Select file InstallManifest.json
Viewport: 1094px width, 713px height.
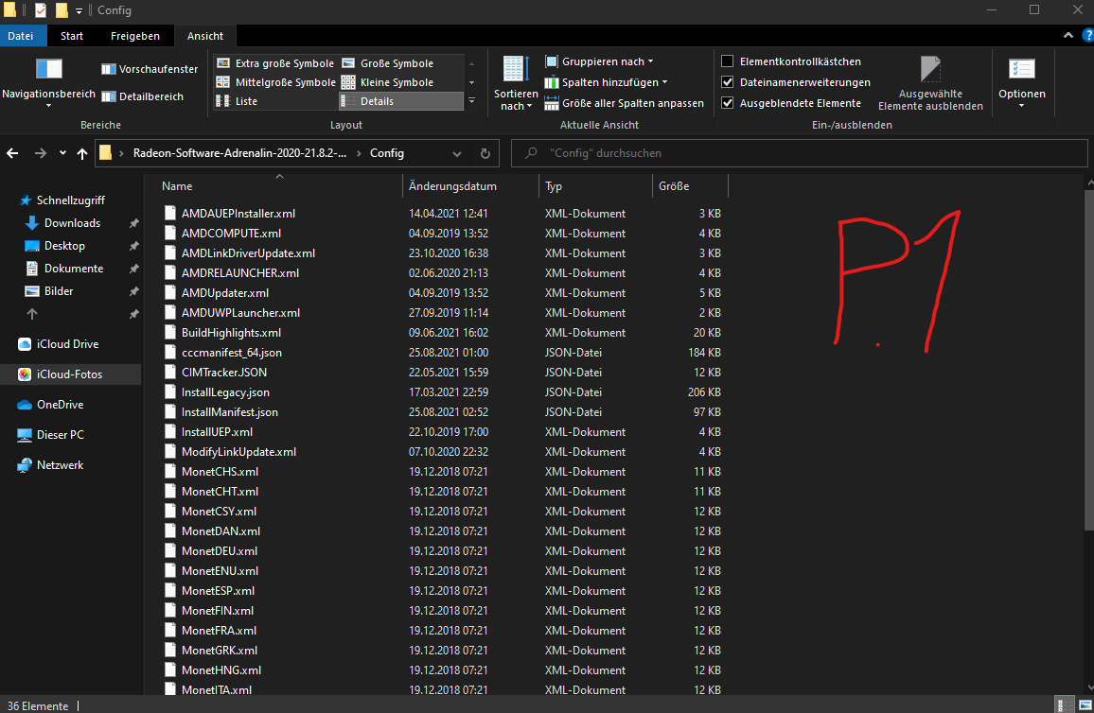click(x=230, y=412)
